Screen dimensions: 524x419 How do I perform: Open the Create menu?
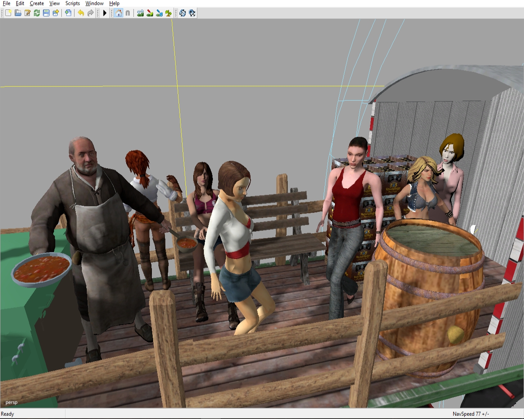36,3
